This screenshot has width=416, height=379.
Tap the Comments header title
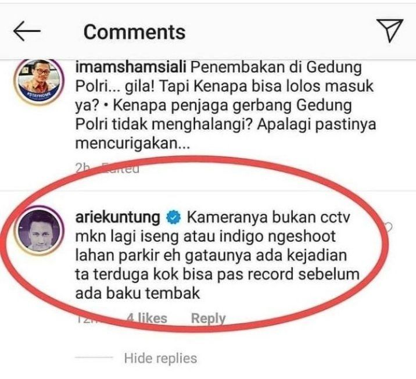135,32
